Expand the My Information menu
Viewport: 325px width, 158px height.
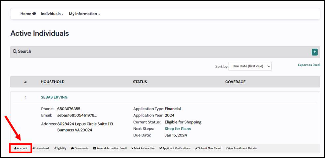pyautogui.click(x=84, y=14)
